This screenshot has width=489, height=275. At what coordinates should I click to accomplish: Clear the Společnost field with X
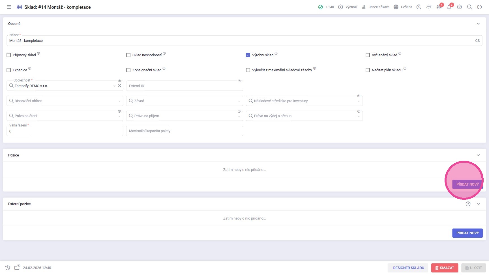click(x=119, y=86)
